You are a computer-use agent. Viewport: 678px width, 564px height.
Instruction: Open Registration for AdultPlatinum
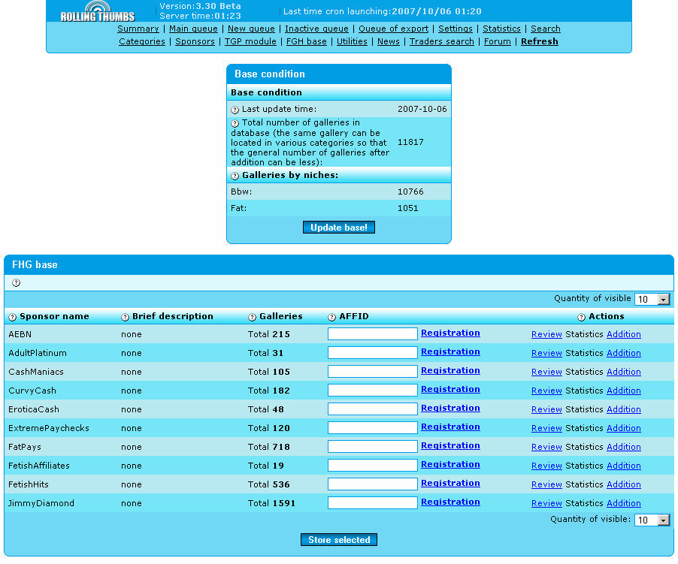(x=450, y=352)
